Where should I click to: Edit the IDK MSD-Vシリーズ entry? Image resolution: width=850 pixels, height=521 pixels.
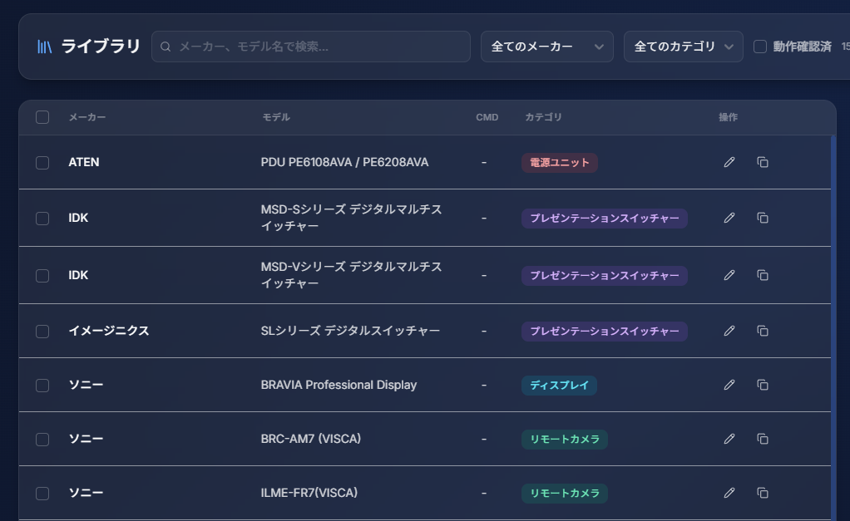(729, 275)
